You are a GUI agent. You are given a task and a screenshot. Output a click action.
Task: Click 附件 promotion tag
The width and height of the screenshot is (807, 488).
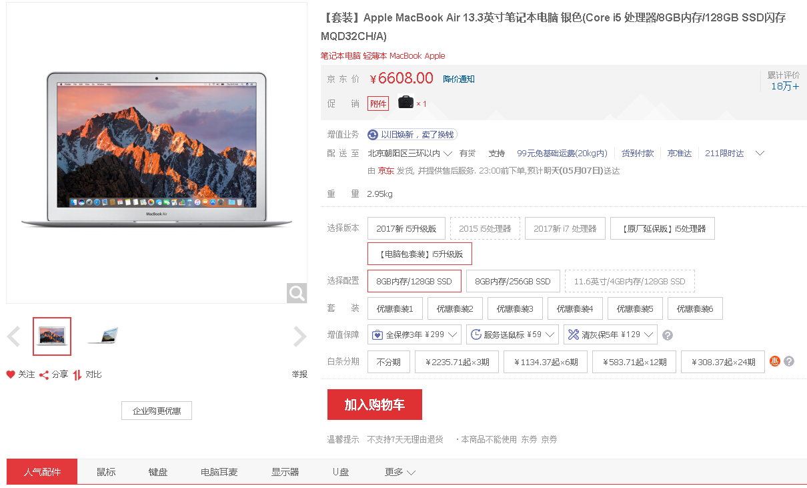point(378,103)
